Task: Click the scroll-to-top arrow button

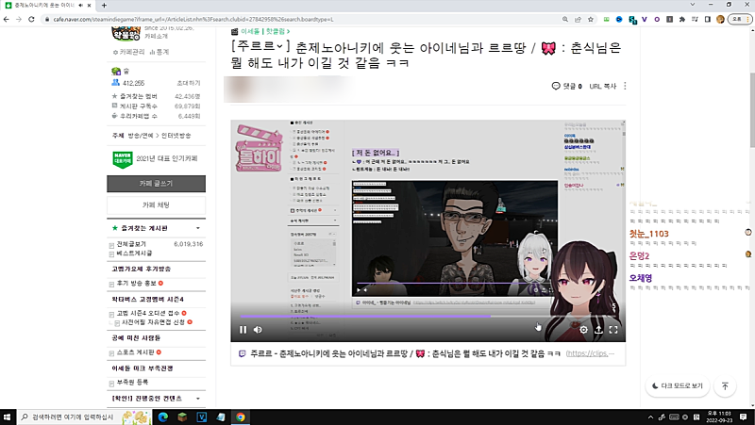Action: 725,386
